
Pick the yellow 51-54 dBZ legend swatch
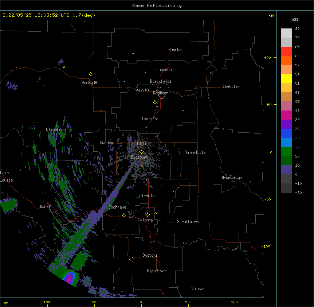[286, 78]
